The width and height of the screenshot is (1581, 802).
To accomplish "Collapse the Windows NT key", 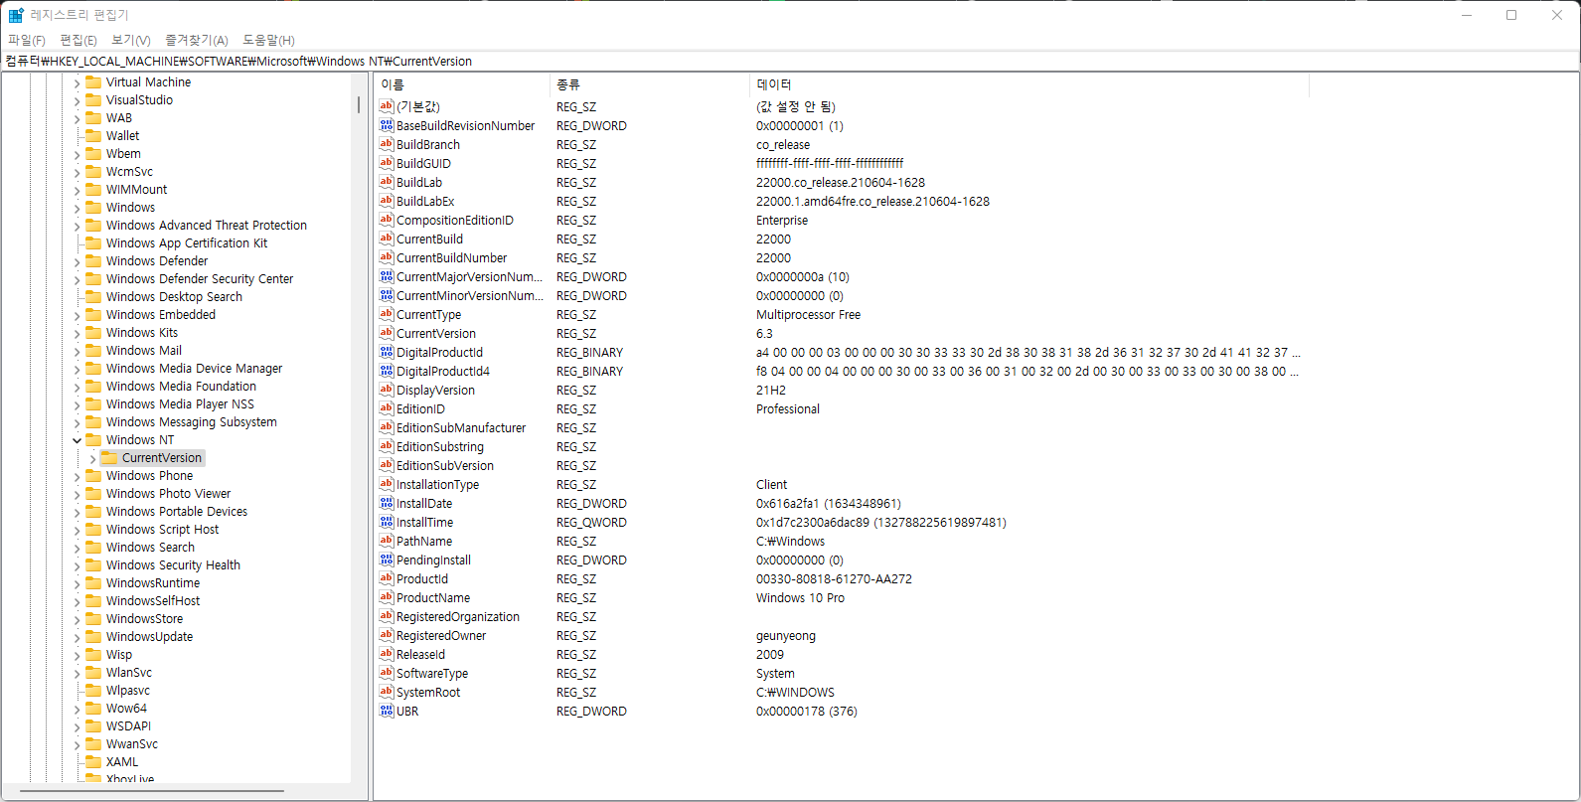I will (x=77, y=440).
